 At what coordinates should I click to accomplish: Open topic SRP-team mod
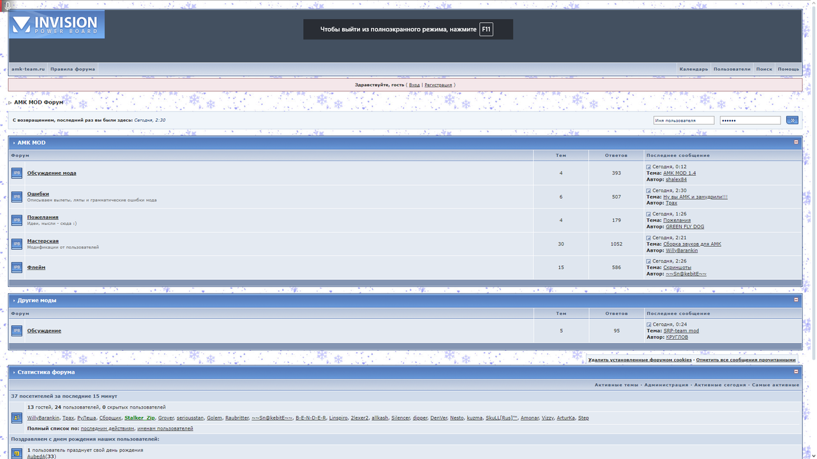click(681, 331)
